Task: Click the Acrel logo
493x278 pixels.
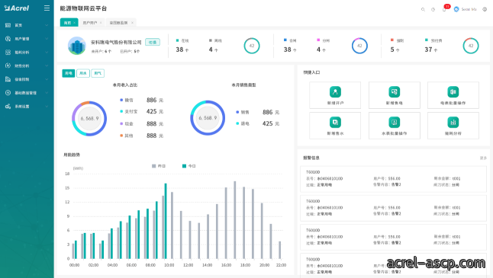Action: 17,8
